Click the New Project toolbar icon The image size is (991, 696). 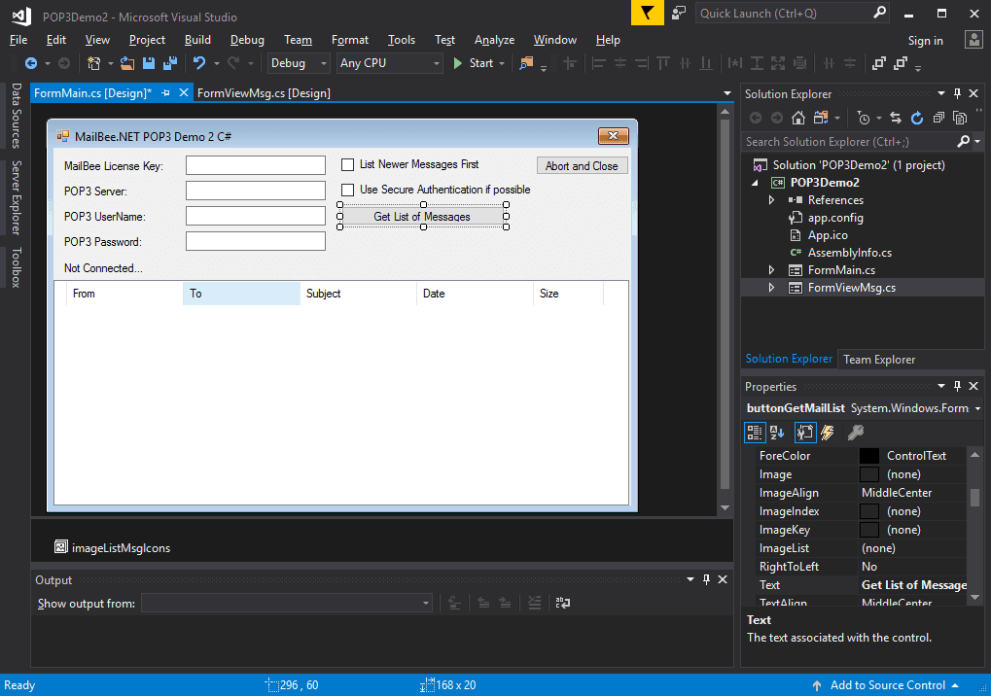pos(93,63)
